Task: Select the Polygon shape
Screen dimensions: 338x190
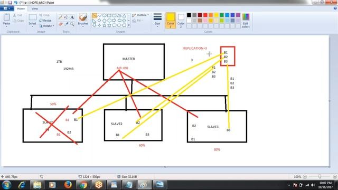Action: [119, 15]
